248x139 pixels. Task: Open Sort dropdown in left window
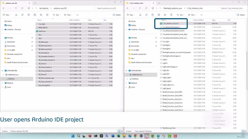pyautogui.click(x=57, y=15)
